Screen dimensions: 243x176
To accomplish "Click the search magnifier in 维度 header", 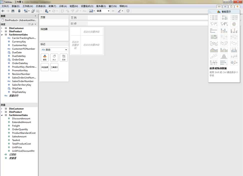I will tap(32, 24).
